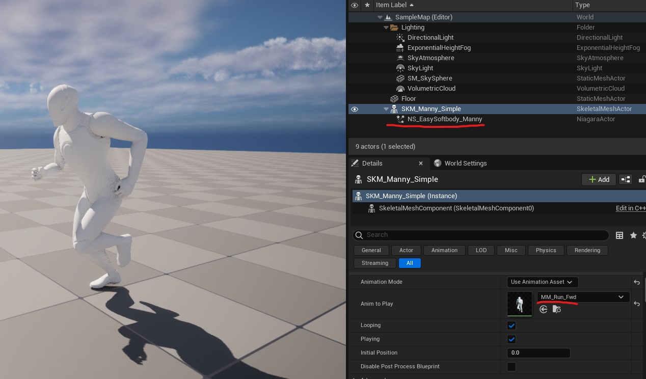The height and width of the screenshot is (379, 646).
Task: Click the Use Selected Asset arrow icon
Action: [x=543, y=309]
